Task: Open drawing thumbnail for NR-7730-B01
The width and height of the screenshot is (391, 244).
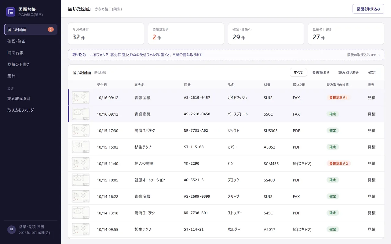Action: point(81,213)
